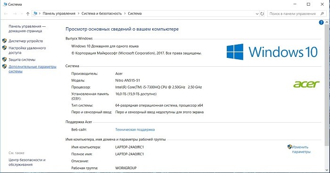Image resolution: width=330 pixels, height=173 pixels.
Task: Open Настройка удаленного доступа
Action: 27,50
